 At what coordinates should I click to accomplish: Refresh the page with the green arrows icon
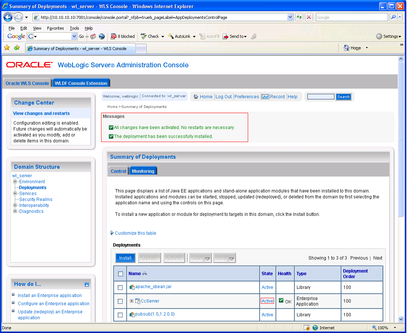(299, 17)
